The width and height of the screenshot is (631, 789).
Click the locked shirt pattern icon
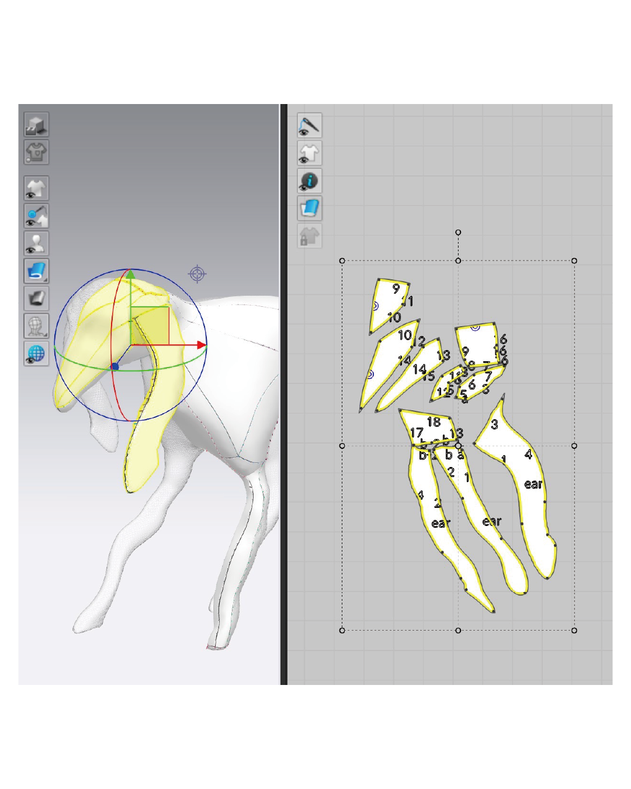click(310, 236)
